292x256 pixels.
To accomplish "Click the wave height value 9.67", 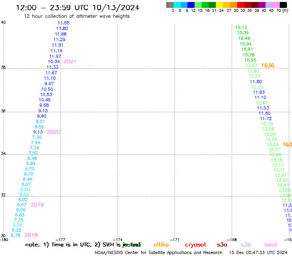I will point(49,83).
